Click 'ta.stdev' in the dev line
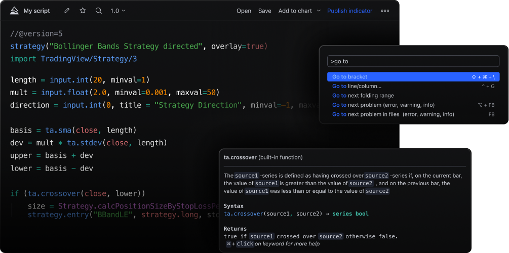 (85, 143)
